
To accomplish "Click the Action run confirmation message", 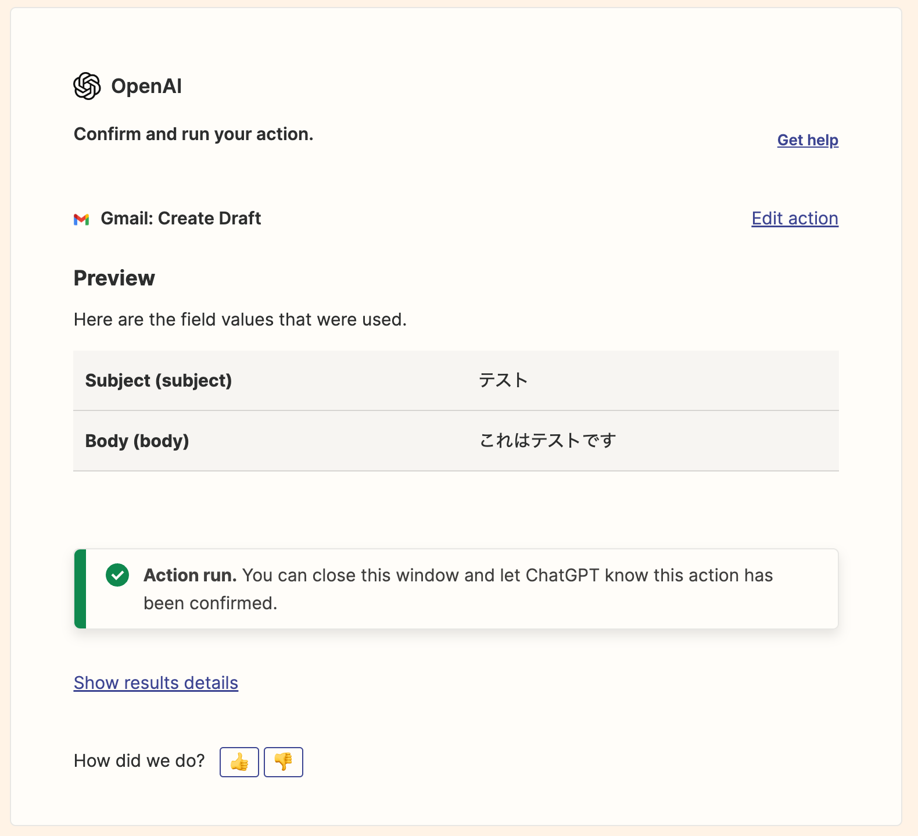I will pos(458,588).
